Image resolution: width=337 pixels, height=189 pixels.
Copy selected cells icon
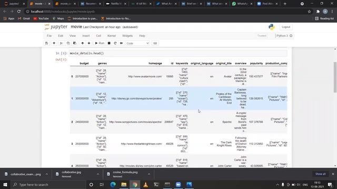coord(68,43)
